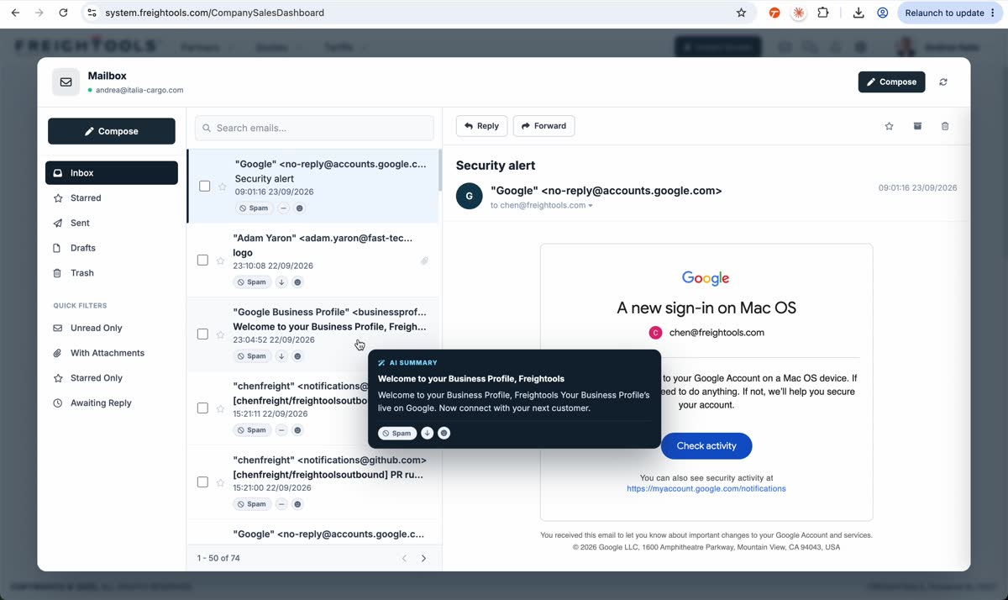Open the Sent folder

112,223
